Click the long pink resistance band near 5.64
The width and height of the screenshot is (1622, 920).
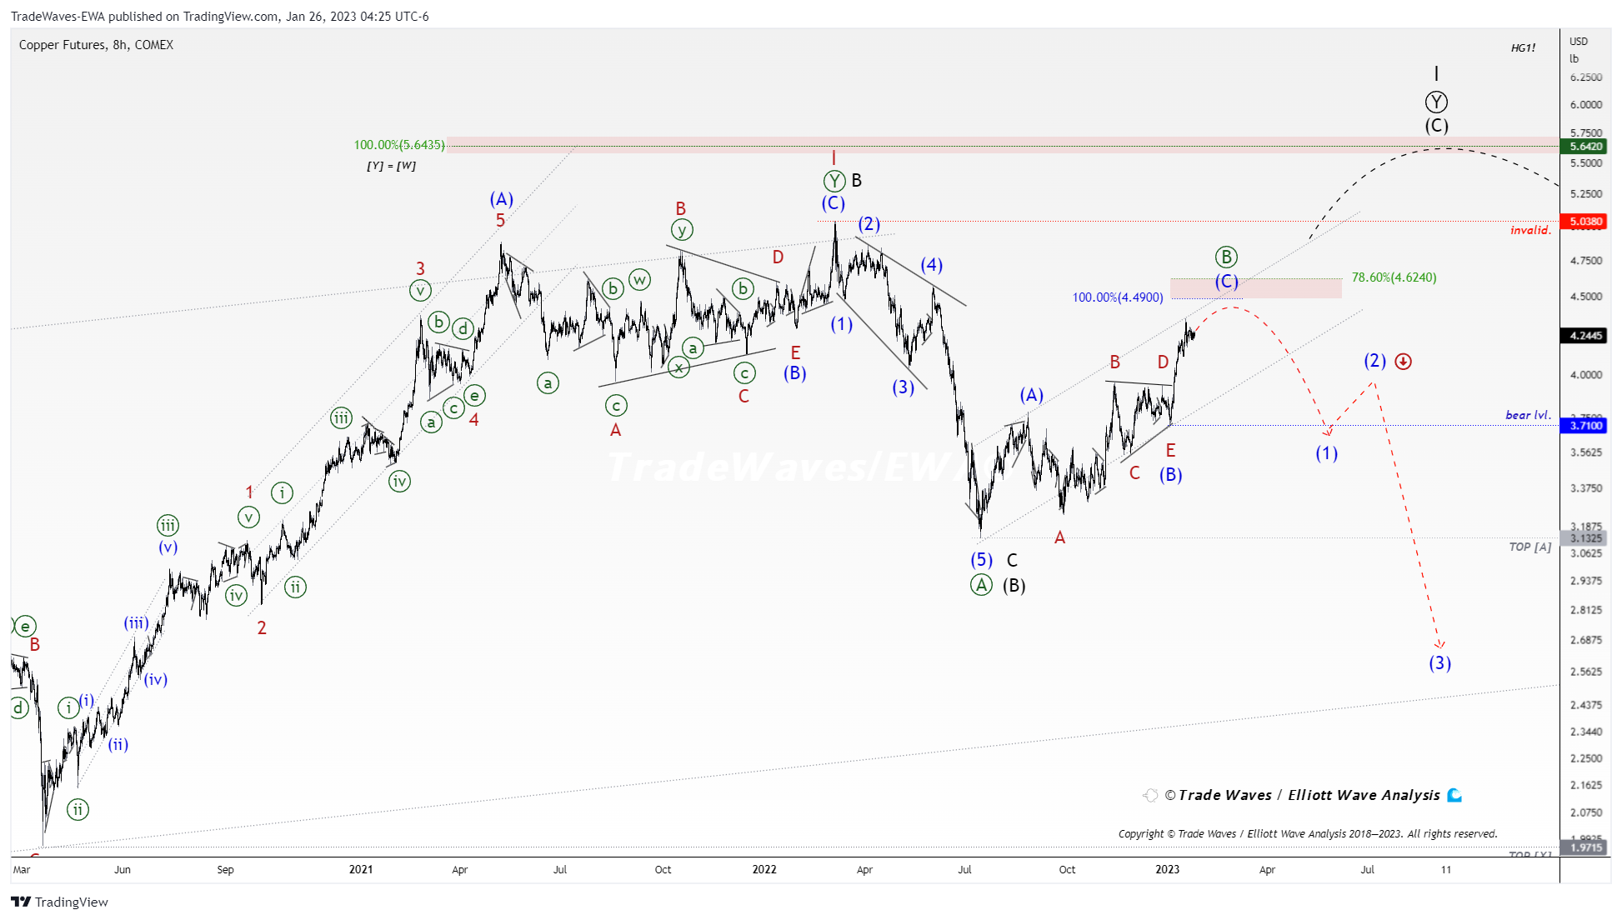[x=1003, y=145]
